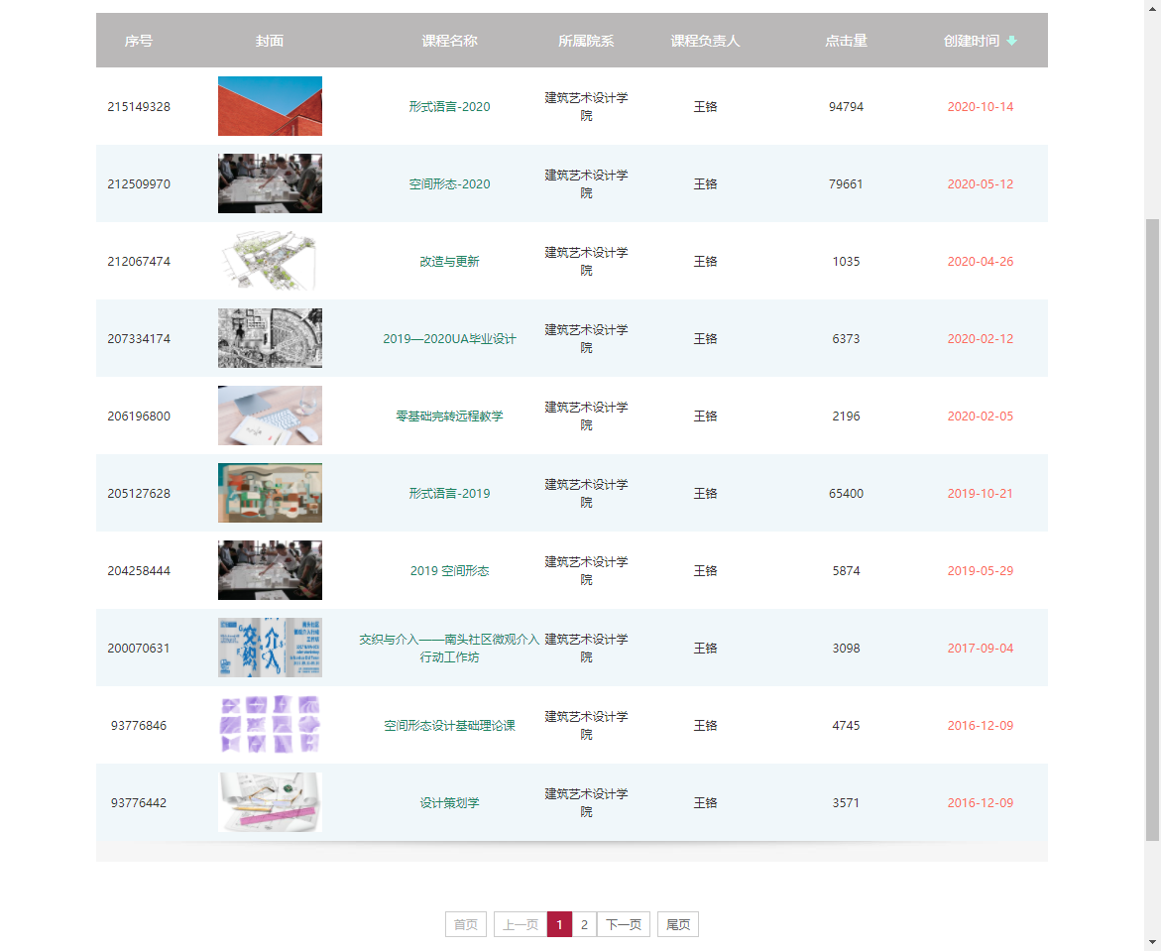Click the cover thumbnail of 2019 空间形态
The image size is (1161, 951).
271,570
